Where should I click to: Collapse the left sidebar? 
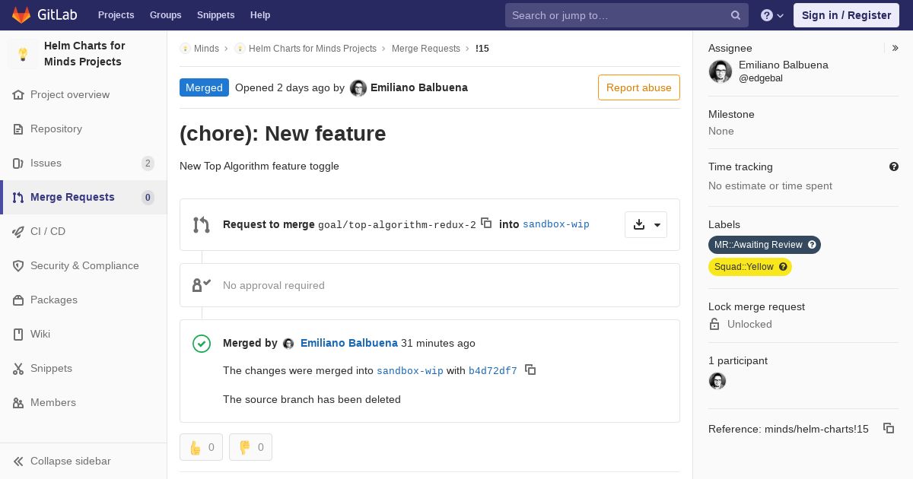pyautogui.click(x=83, y=462)
